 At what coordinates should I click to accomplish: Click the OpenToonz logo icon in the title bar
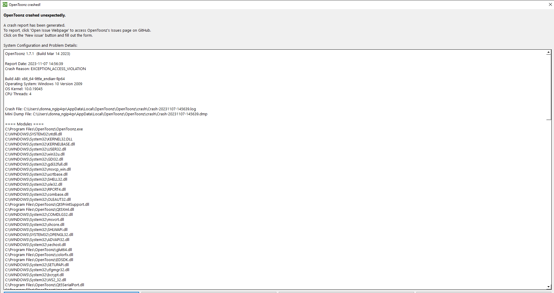tap(5, 4)
